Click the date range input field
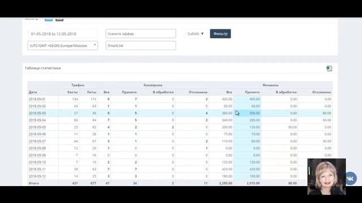The width and height of the screenshot is (362, 203). coord(63,34)
